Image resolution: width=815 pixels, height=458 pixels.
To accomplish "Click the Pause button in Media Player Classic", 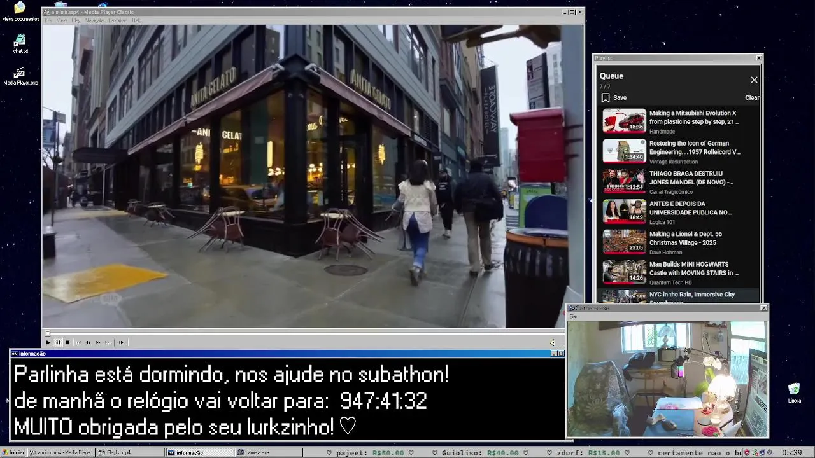I will (x=57, y=342).
